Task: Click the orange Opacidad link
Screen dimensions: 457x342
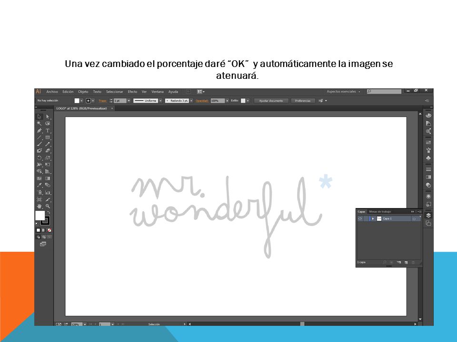Action: coord(202,101)
